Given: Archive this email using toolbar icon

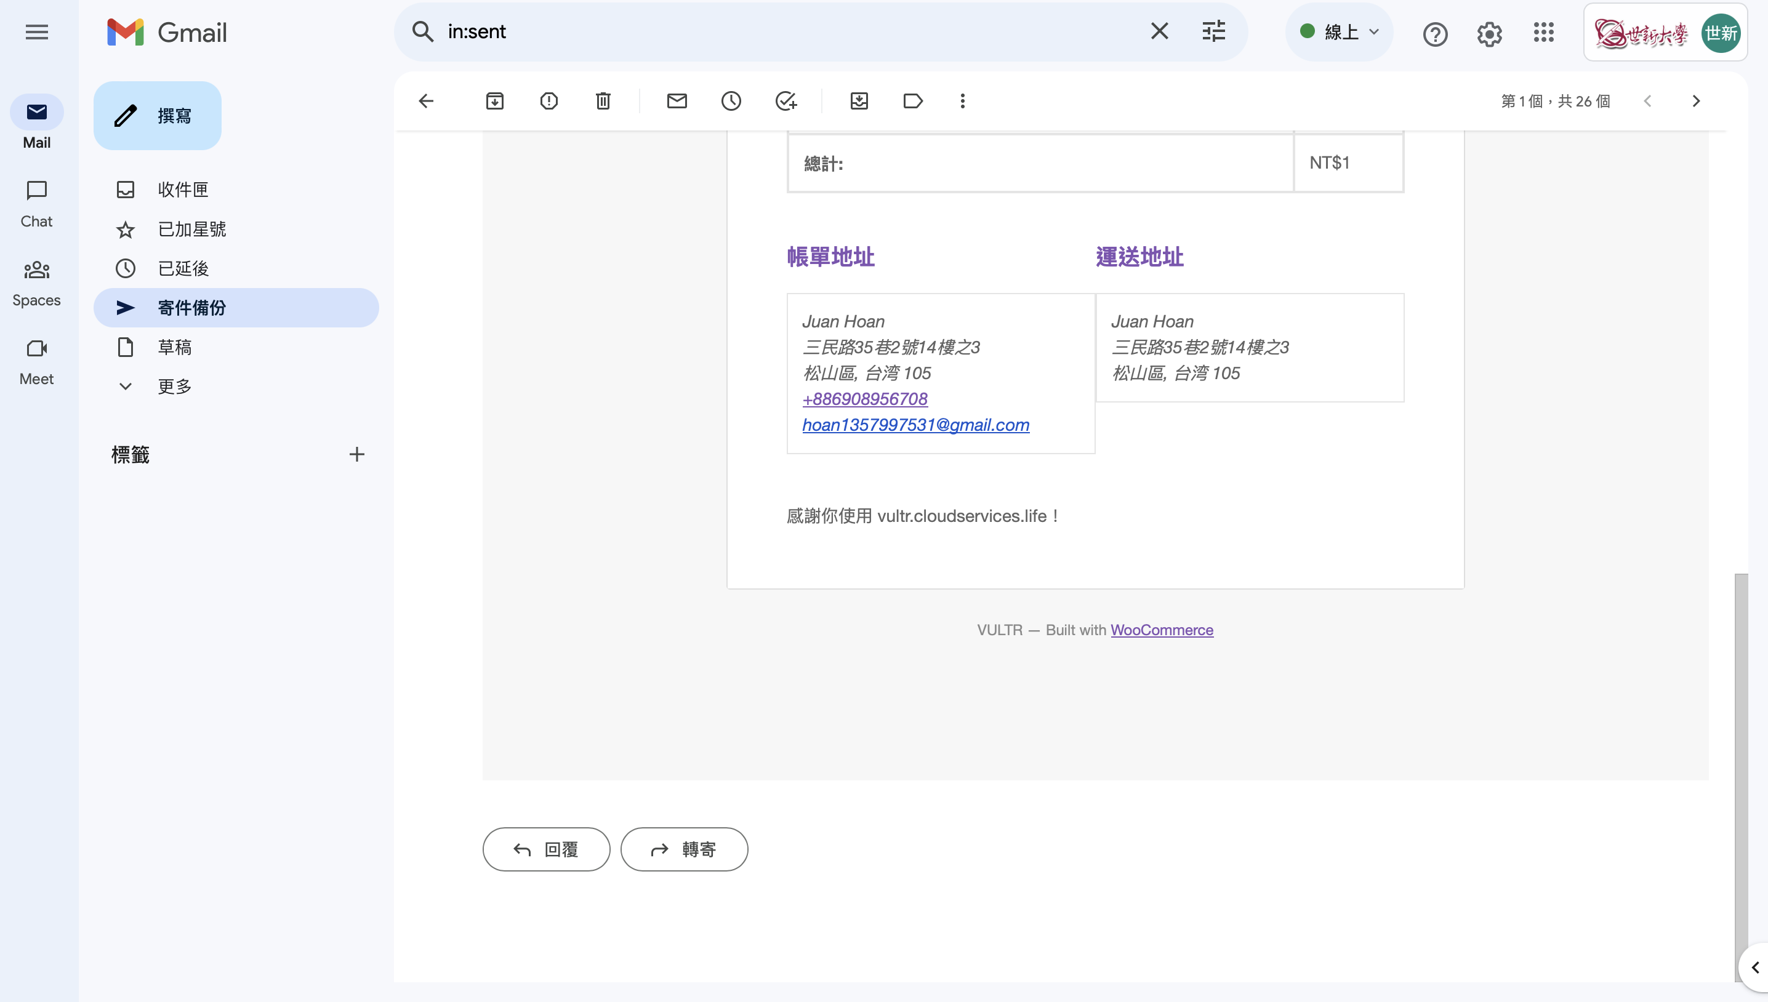Looking at the screenshot, I should point(494,101).
